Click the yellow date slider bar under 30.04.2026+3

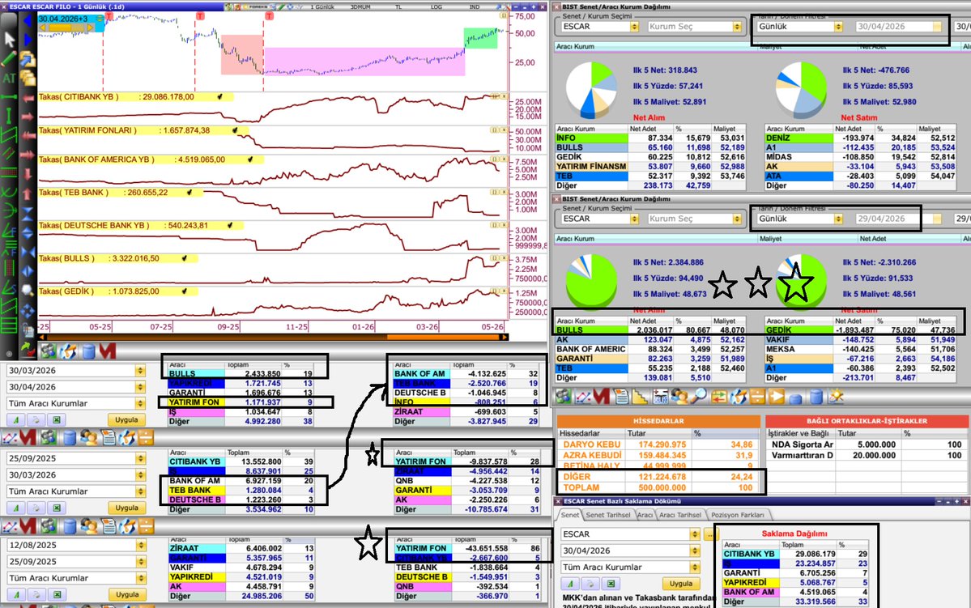tap(68, 28)
